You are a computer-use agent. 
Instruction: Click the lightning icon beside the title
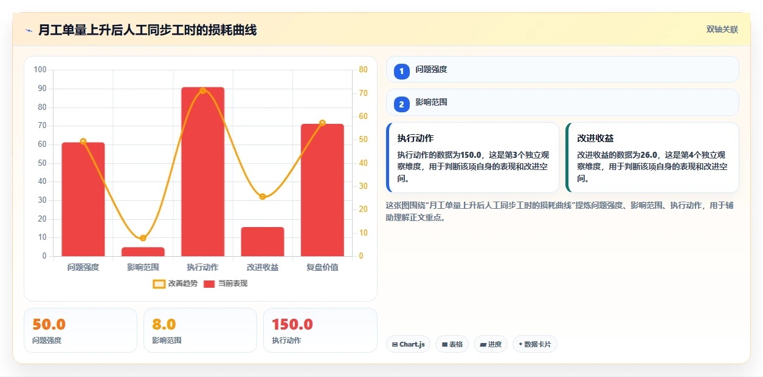click(29, 30)
